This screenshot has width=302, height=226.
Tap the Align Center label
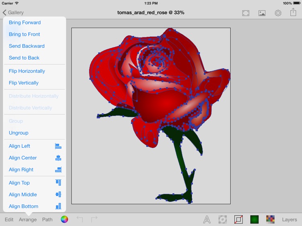[x=23, y=158]
